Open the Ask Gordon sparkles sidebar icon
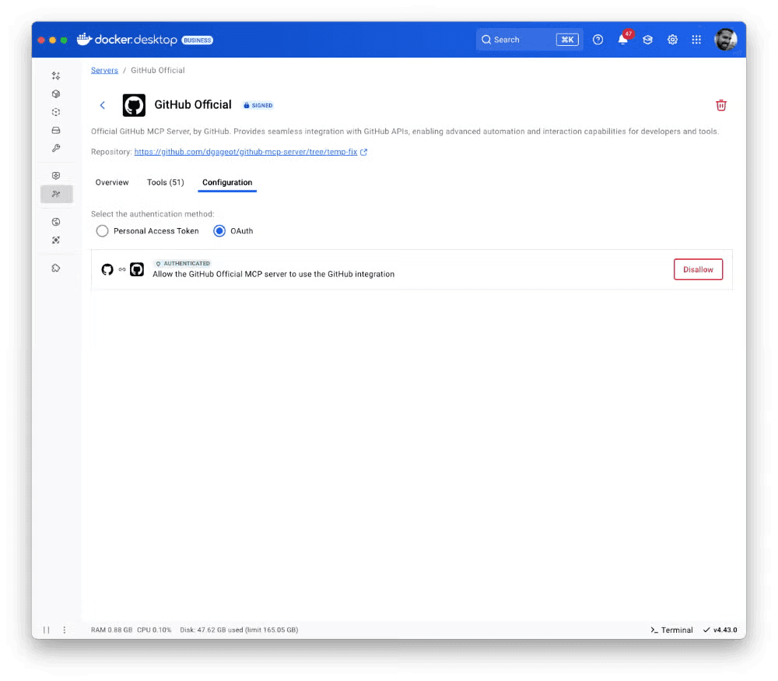The width and height of the screenshot is (778, 681). click(x=56, y=75)
